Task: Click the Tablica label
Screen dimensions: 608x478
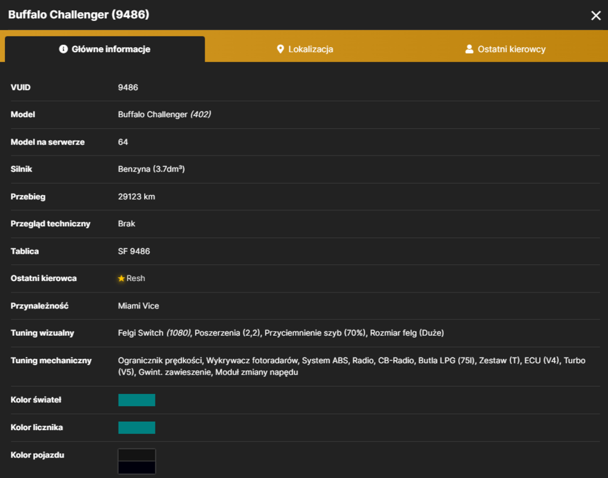Action: tap(24, 251)
